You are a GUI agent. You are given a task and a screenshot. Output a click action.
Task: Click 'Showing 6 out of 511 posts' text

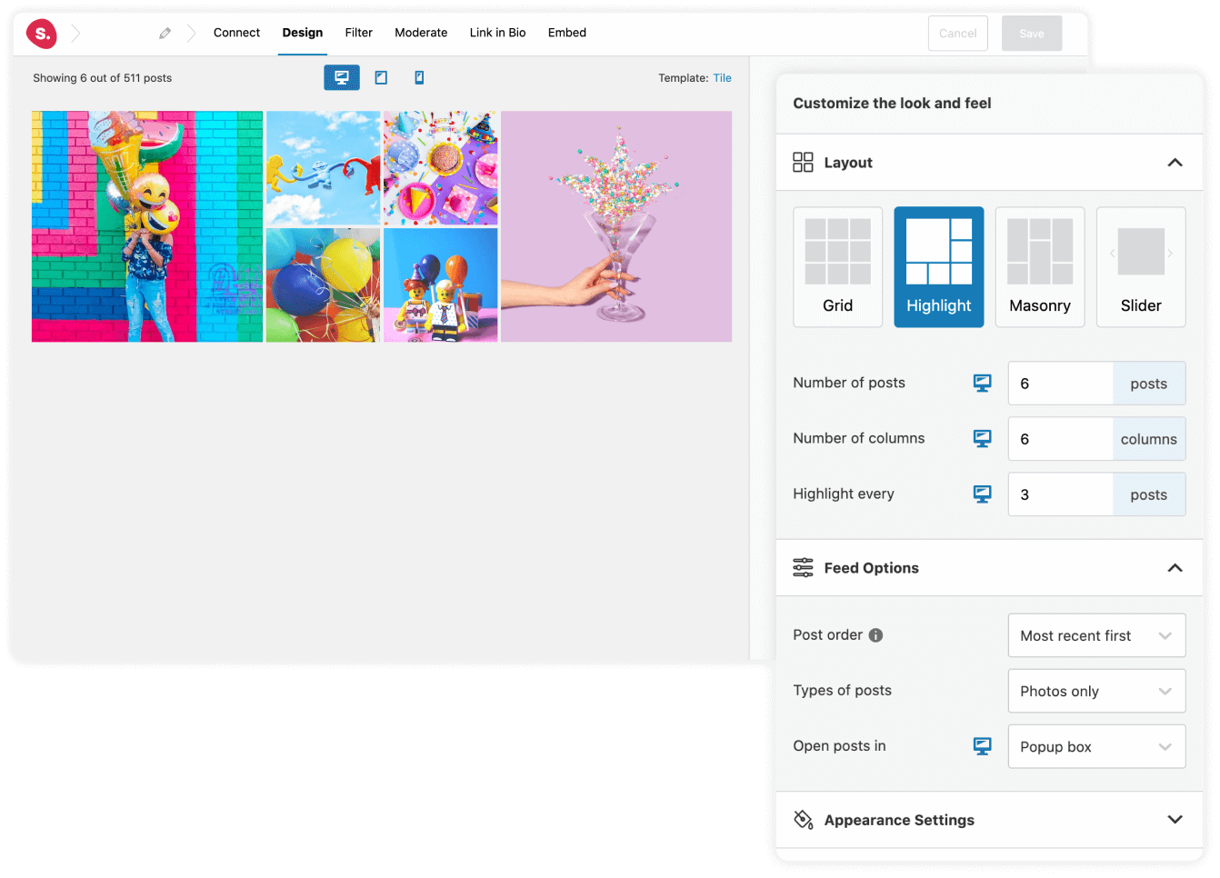click(x=103, y=78)
